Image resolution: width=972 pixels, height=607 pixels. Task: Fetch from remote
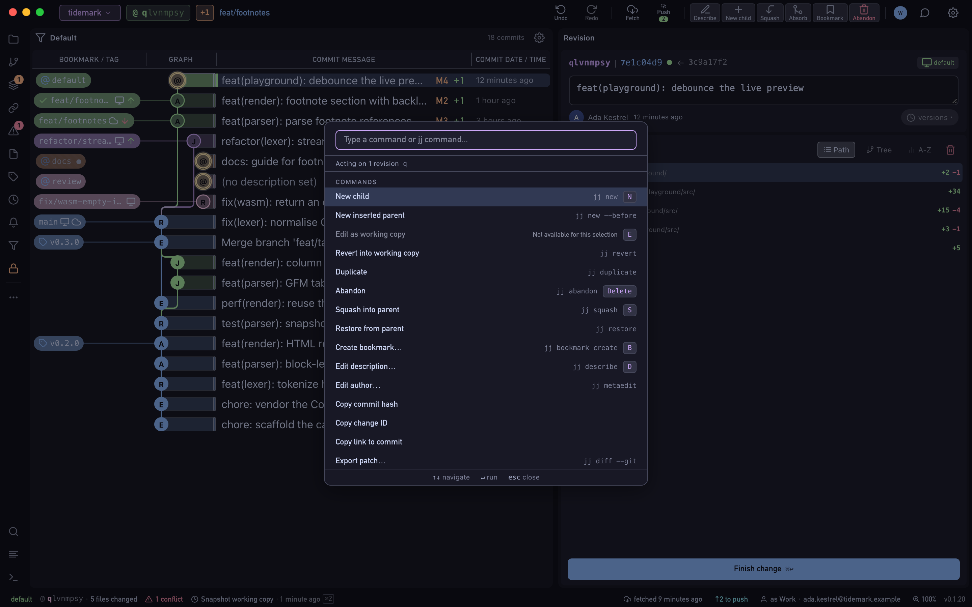pyautogui.click(x=632, y=13)
